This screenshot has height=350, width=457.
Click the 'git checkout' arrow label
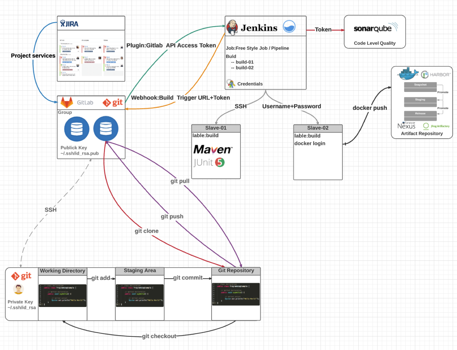(159, 336)
